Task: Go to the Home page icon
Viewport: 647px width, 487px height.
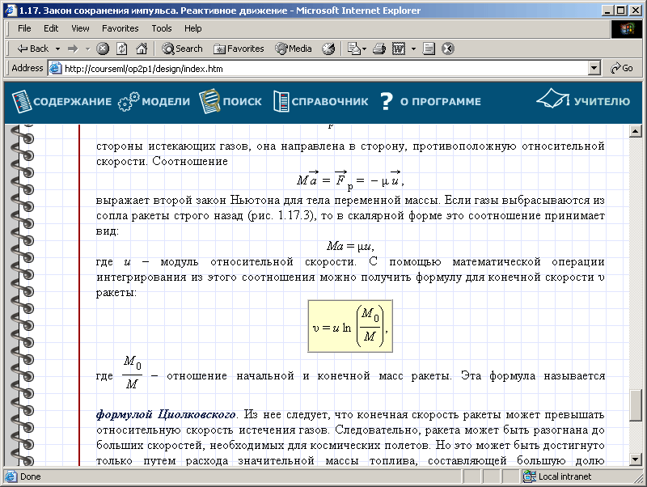Action: (x=142, y=49)
